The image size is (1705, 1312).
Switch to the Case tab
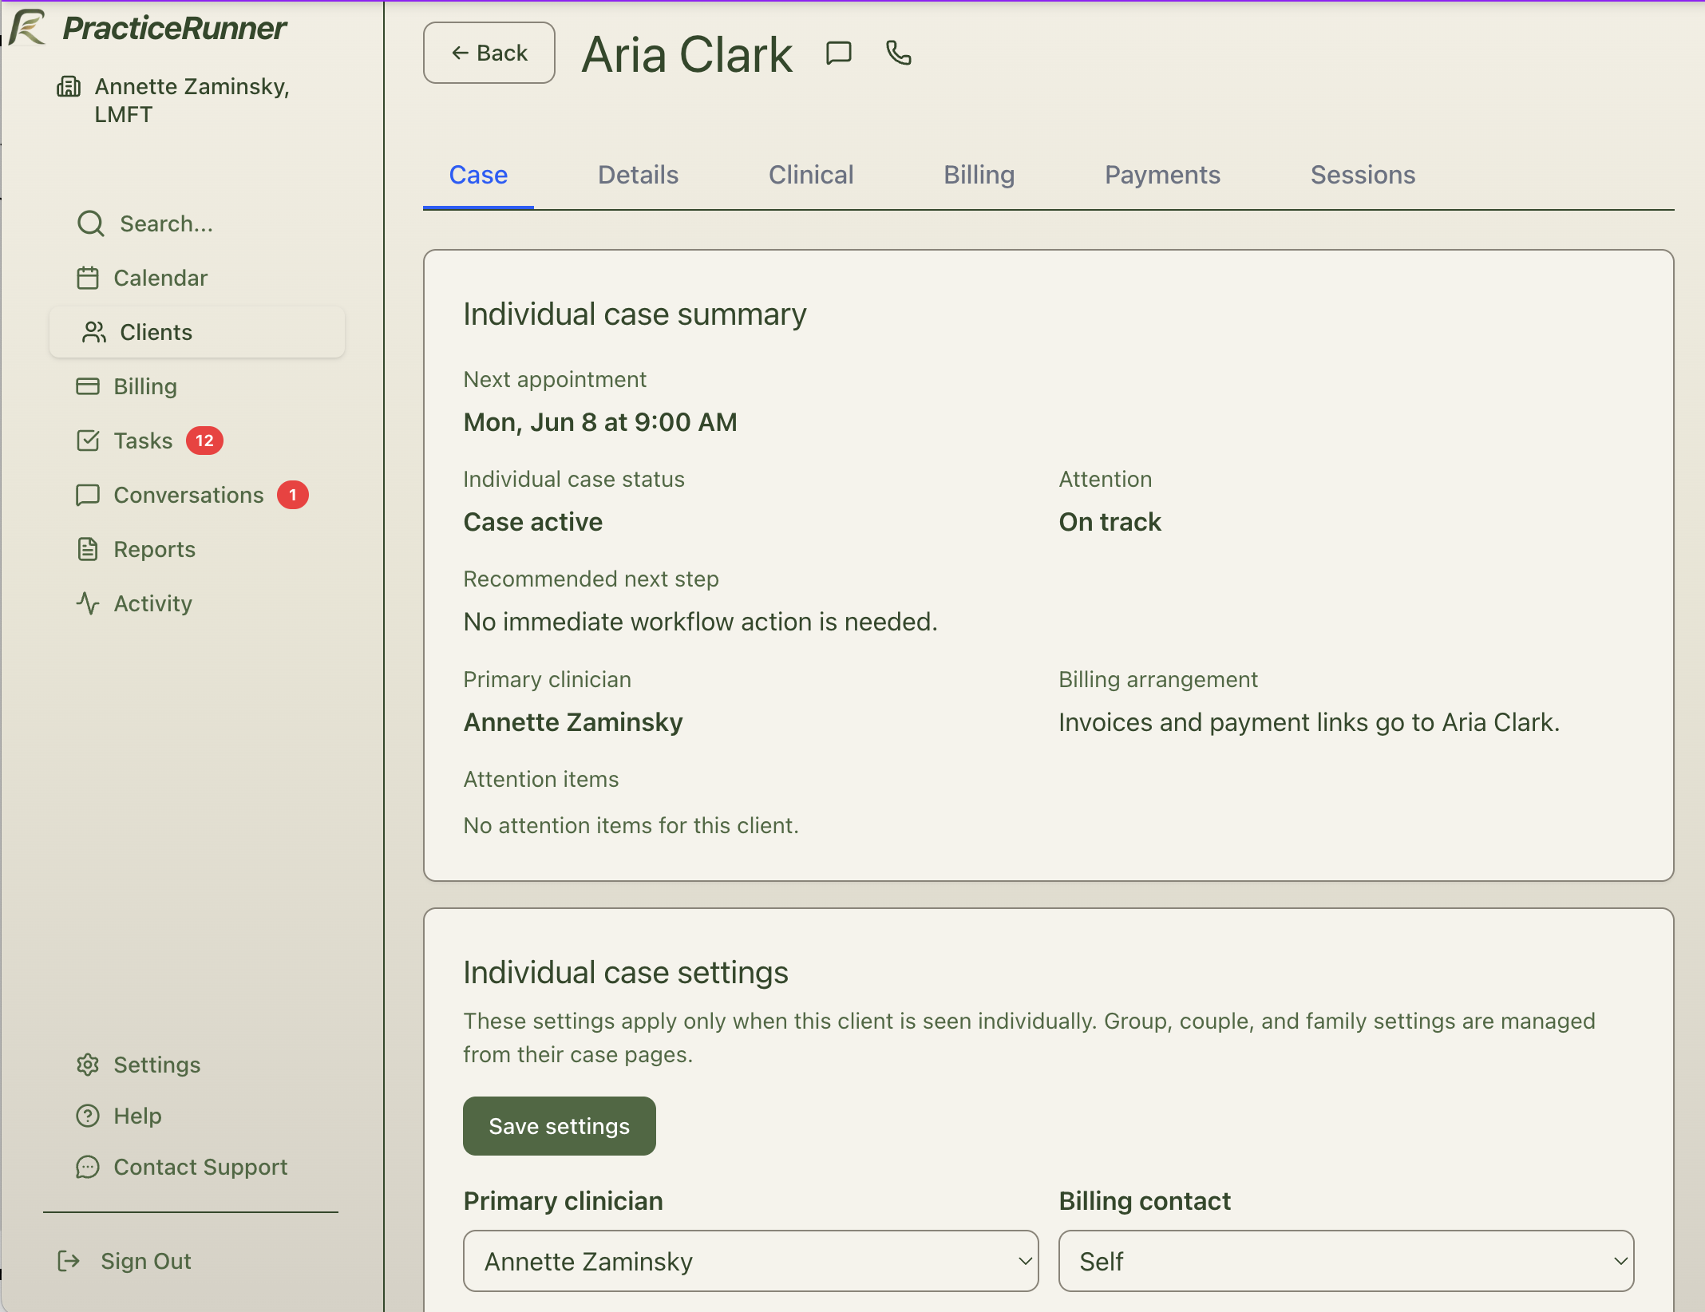tap(478, 175)
